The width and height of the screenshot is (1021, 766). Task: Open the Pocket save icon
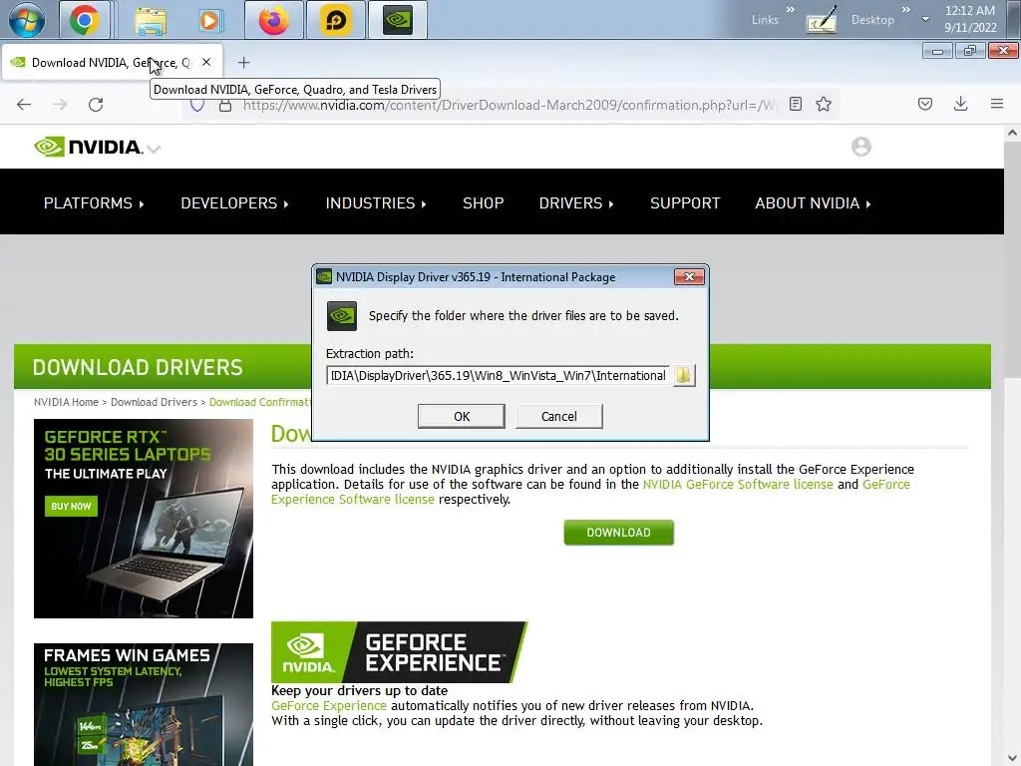point(925,104)
